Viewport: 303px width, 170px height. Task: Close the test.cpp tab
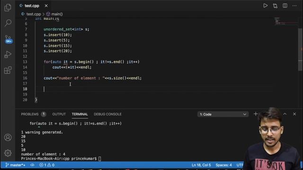tap(46, 6)
